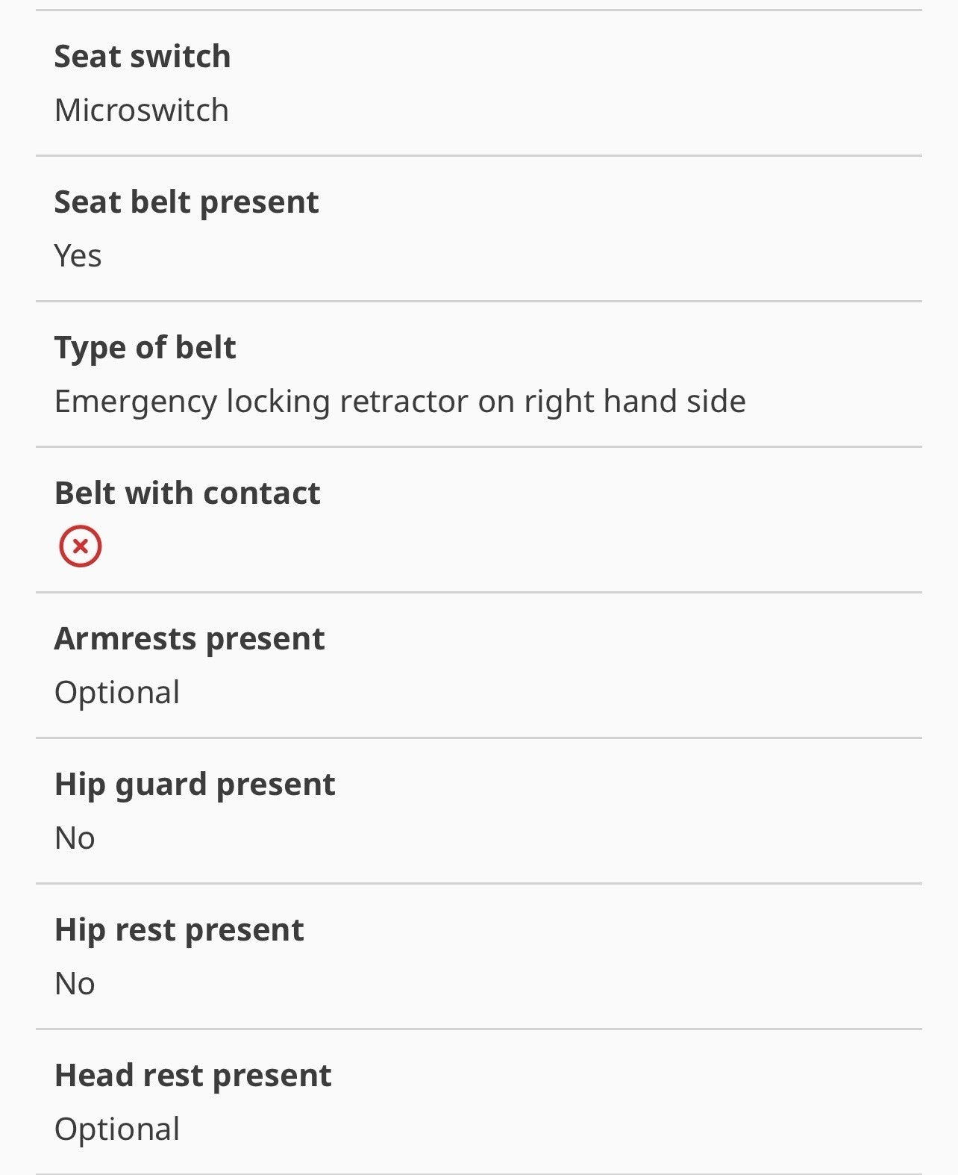The width and height of the screenshot is (958, 1175).
Task: Click the word contact in Belt with contact
Action: pyautogui.click(x=262, y=493)
